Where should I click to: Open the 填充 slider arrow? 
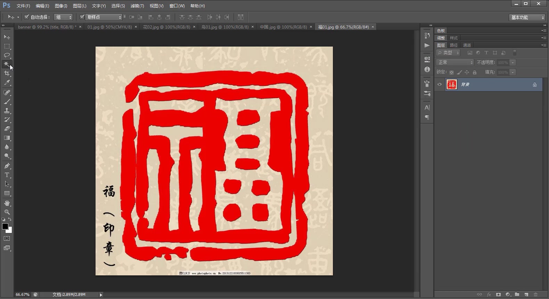click(x=513, y=72)
